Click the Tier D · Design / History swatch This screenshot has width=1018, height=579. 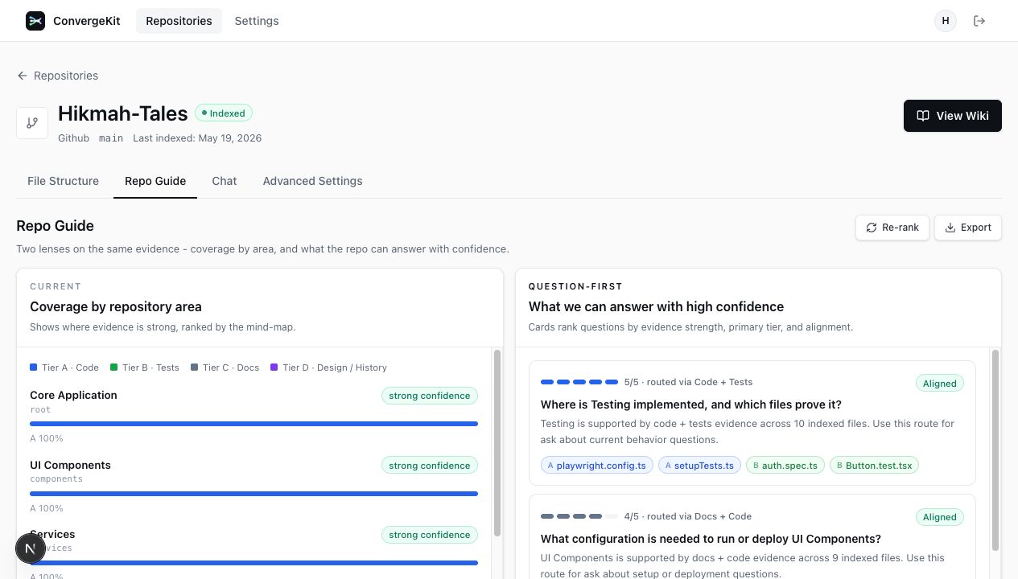tap(274, 368)
